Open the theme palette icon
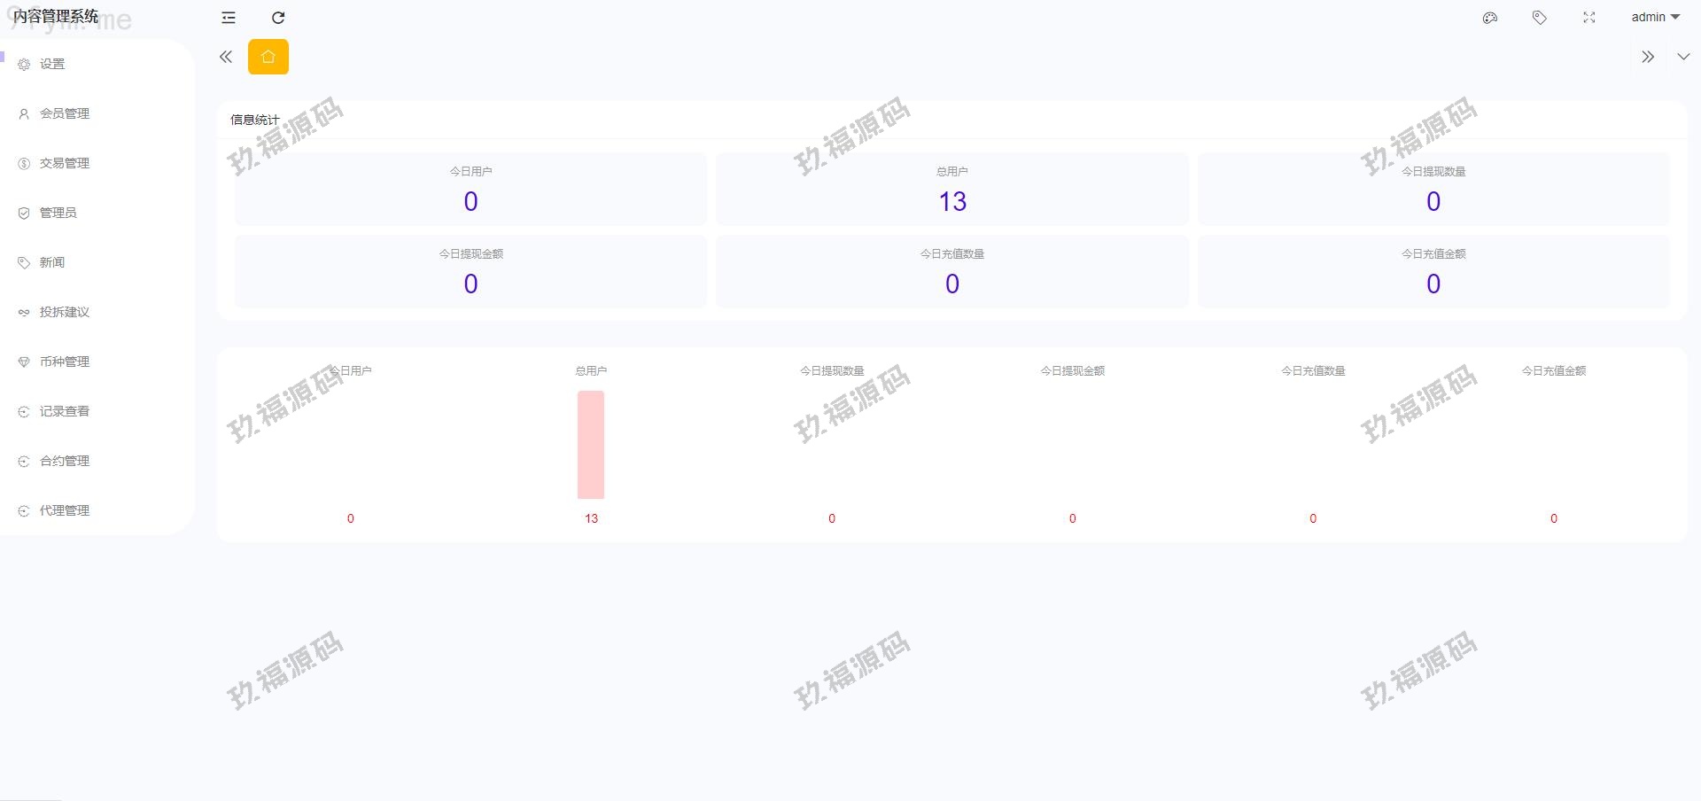The image size is (1701, 801). [1490, 18]
